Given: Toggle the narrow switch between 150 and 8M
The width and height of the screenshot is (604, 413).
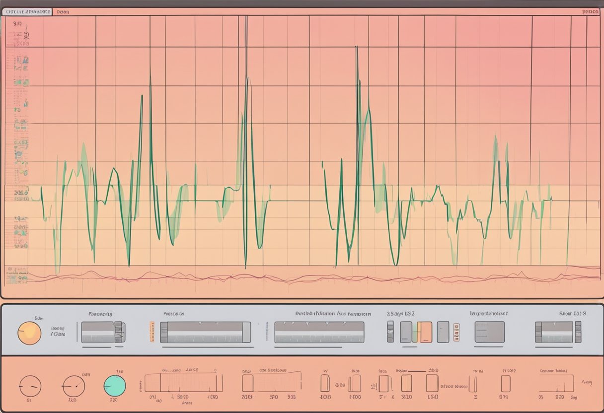Looking at the screenshot, I should pos(473,384).
